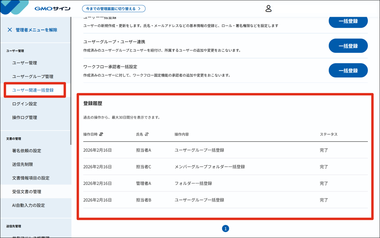Open AI自動入力の設定
This screenshot has width=380, height=238.
[28, 205]
